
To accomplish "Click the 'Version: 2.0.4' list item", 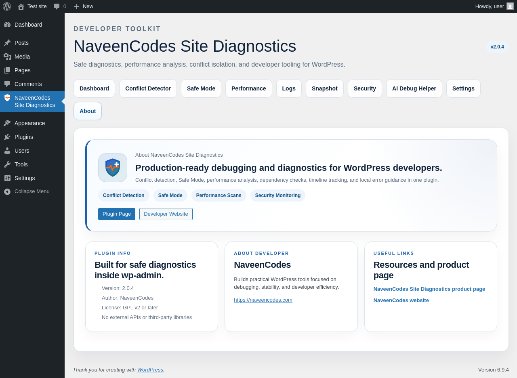I will 118,288.
